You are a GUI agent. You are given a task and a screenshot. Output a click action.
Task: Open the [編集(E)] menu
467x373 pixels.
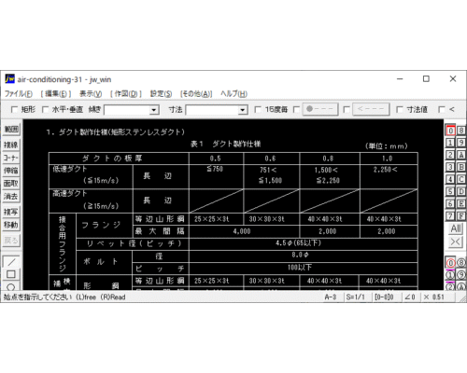pyautogui.click(x=56, y=93)
